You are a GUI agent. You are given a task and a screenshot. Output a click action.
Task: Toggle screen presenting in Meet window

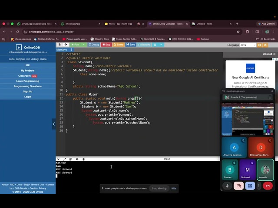[x=250, y=186]
